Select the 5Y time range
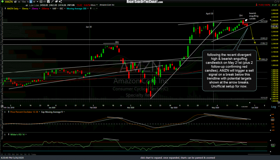 2,154
